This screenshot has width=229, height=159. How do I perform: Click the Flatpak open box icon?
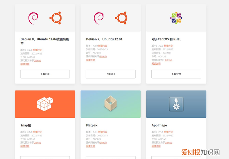coord(111,103)
